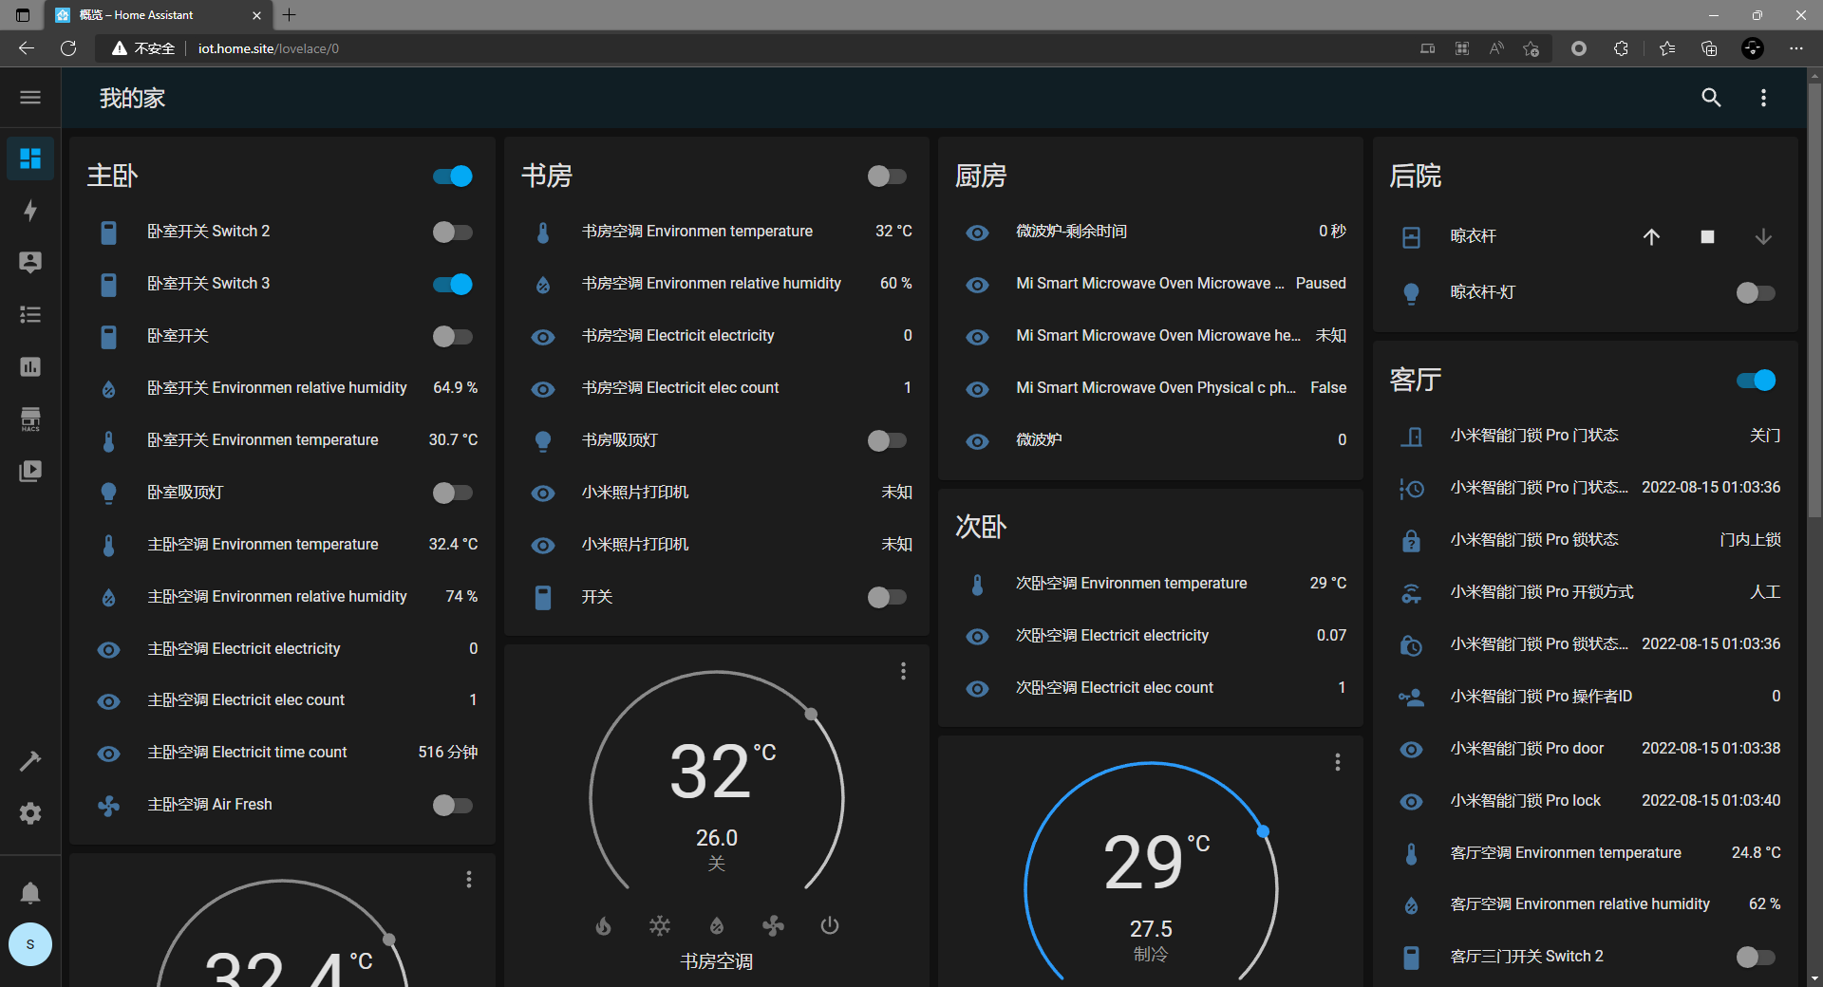Raise the 晾衣杆 with up arrow
This screenshot has height=987, width=1823.
coord(1652,236)
